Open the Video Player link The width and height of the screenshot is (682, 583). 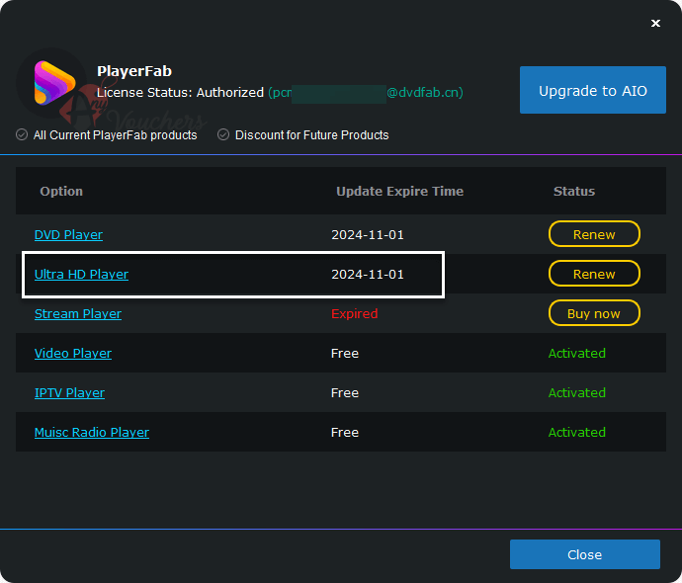73,354
